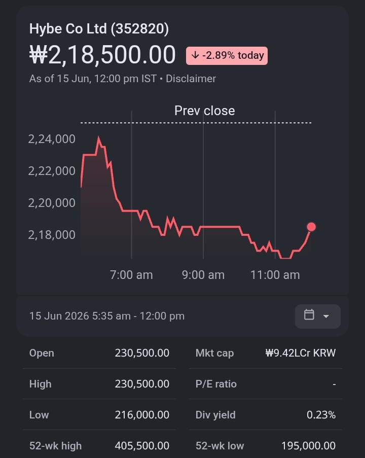Image resolution: width=365 pixels, height=458 pixels.
Task: Click the Open value 230,500.00
Action: click(142, 353)
